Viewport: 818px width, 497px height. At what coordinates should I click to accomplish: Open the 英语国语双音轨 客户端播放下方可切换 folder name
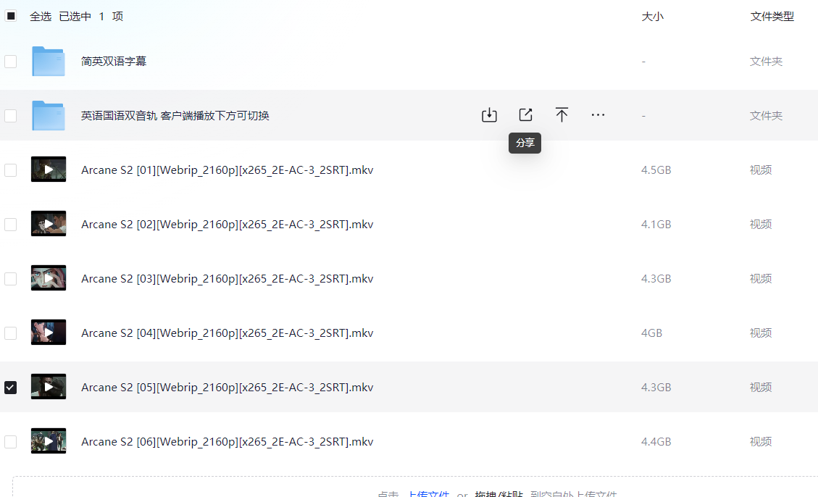(175, 116)
